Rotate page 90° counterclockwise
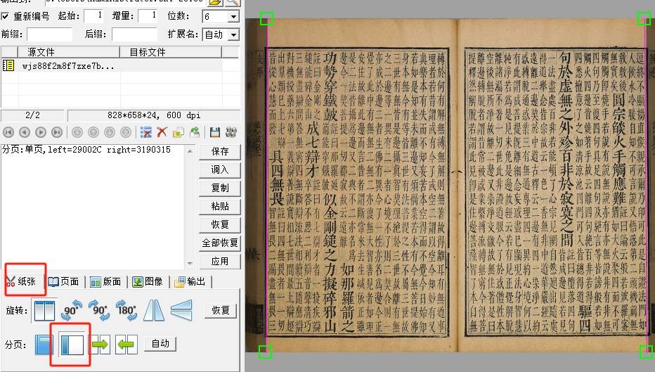655x372 pixels. tap(72, 310)
